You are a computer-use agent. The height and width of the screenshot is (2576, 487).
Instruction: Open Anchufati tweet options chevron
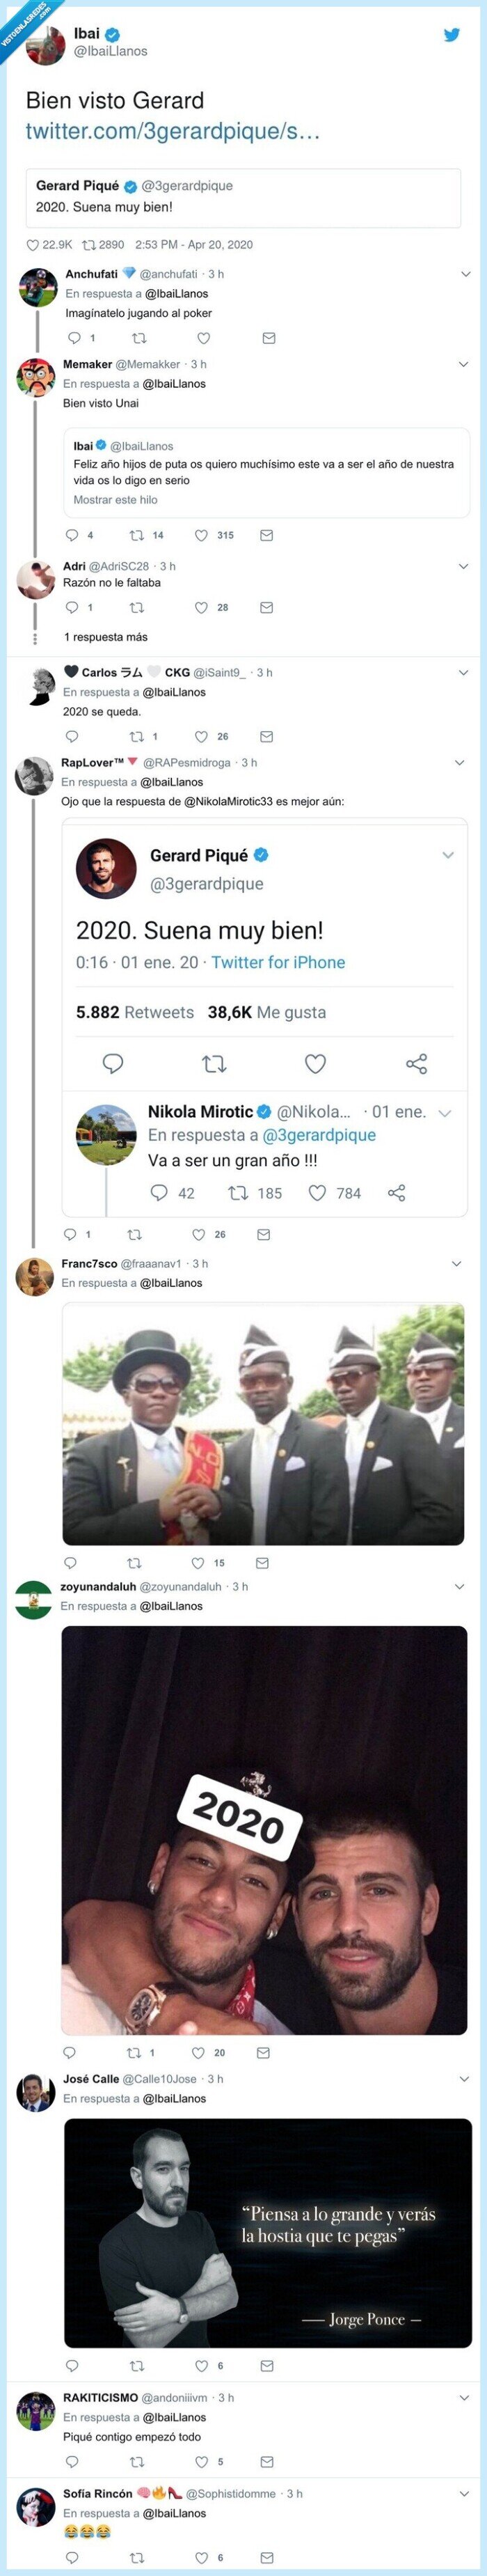coord(465,274)
